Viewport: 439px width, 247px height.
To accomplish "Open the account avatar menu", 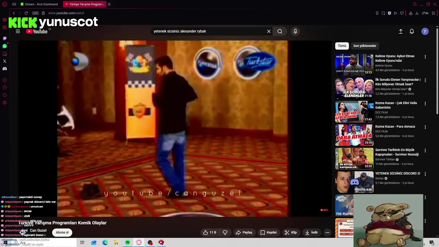I will [425, 31].
